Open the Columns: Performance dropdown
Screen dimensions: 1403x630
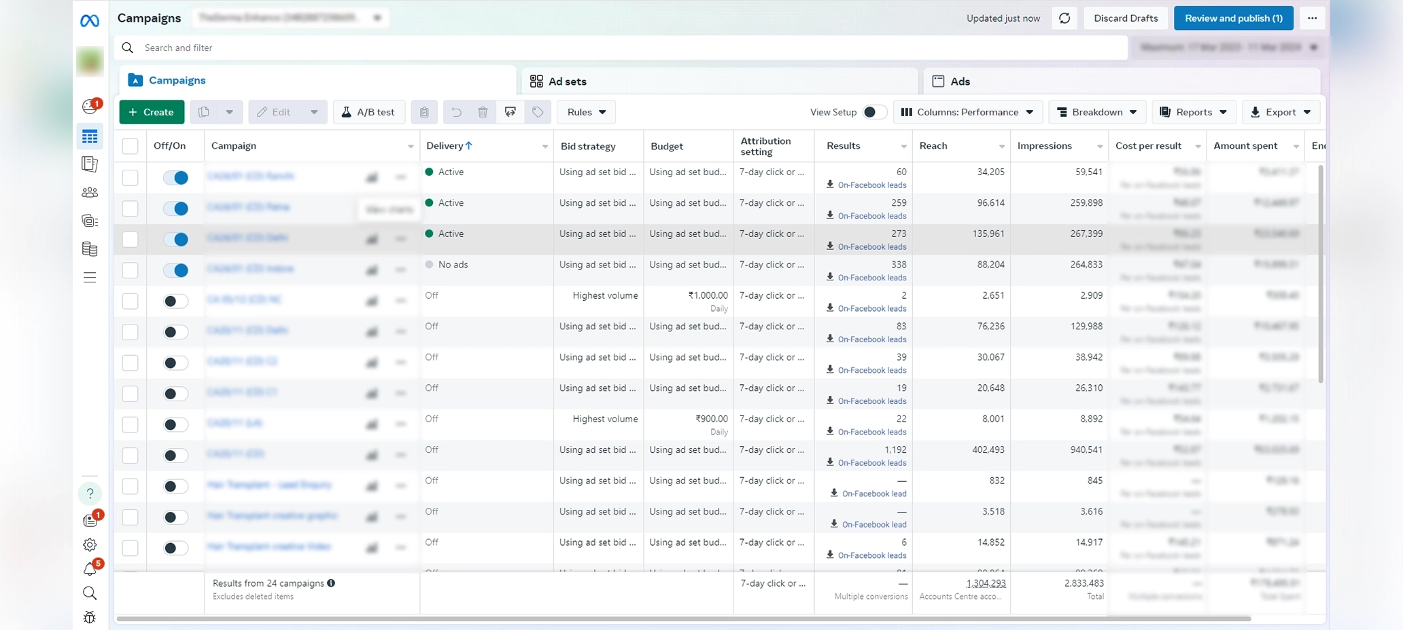click(968, 112)
